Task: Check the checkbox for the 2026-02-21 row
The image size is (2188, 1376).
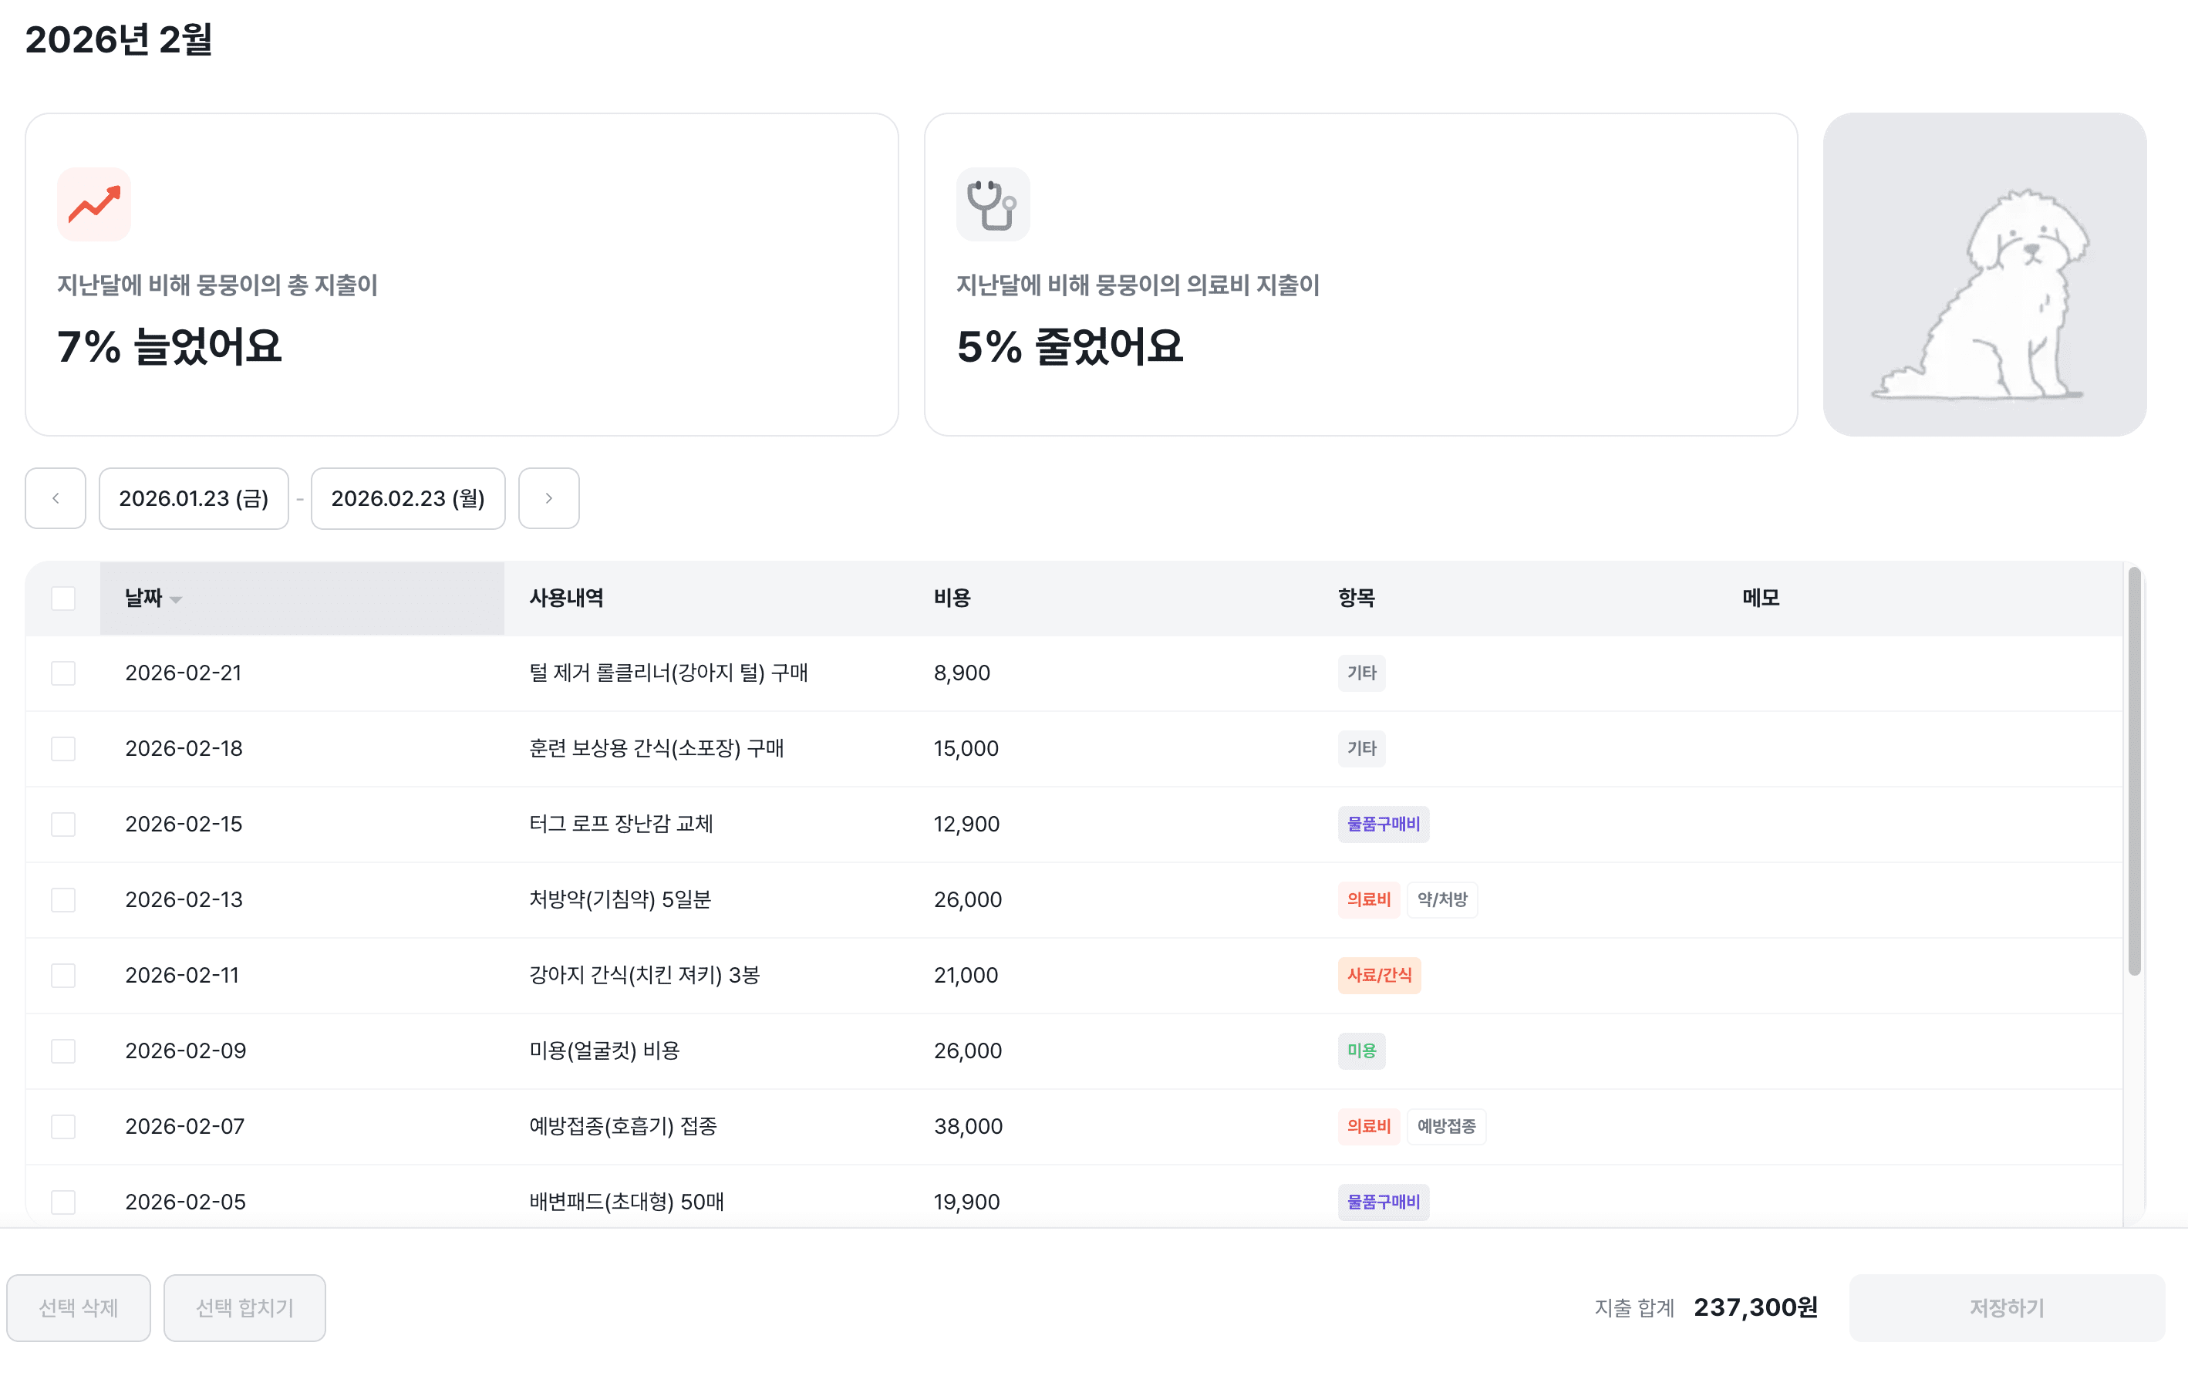Action: 63,673
